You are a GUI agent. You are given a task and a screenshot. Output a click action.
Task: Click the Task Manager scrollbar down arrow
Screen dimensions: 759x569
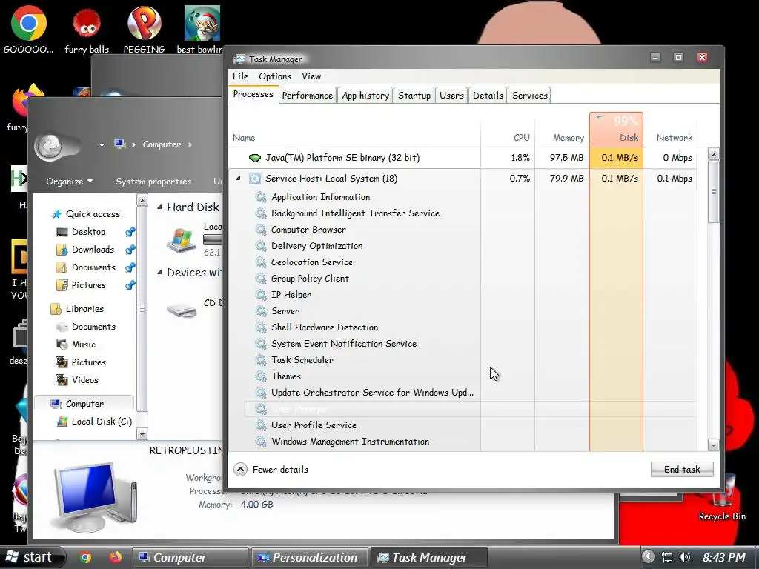pyautogui.click(x=713, y=445)
